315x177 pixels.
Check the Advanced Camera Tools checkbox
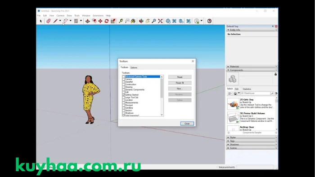click(x=124, y=77)
